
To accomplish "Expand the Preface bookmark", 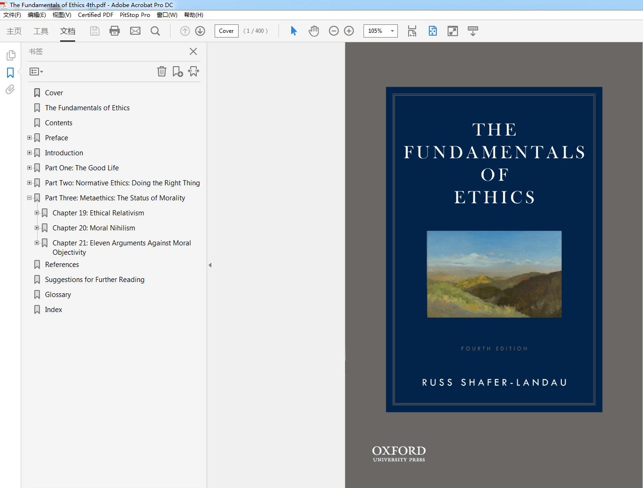I will point(30,138).
